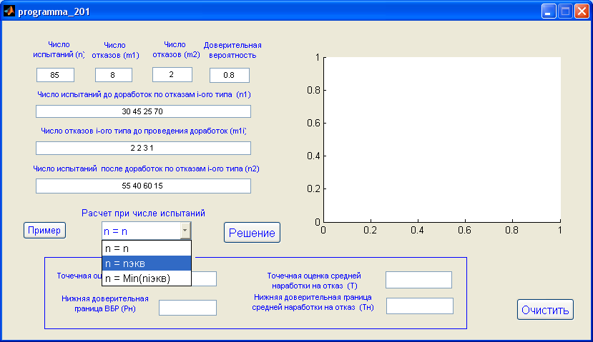This screenshot has height=342, width=593.
Task: Click the number of tests field showing 85
Action: [55, 75]
